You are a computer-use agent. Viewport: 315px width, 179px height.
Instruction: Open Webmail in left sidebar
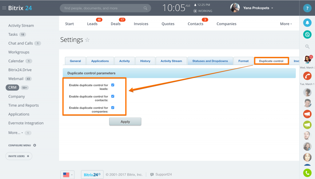(16, 79)
